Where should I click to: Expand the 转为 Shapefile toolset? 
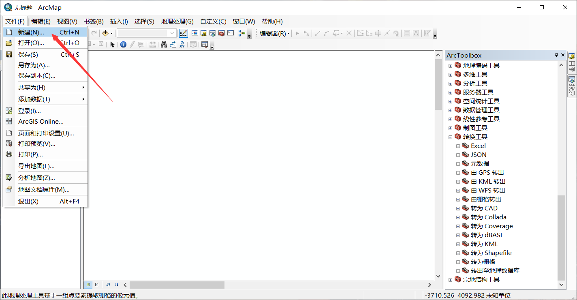[x=458, y=253]
